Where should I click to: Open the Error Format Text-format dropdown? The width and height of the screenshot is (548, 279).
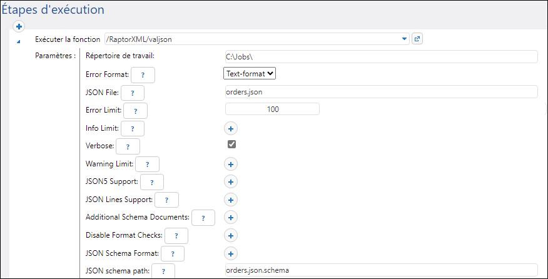point(250,73)
